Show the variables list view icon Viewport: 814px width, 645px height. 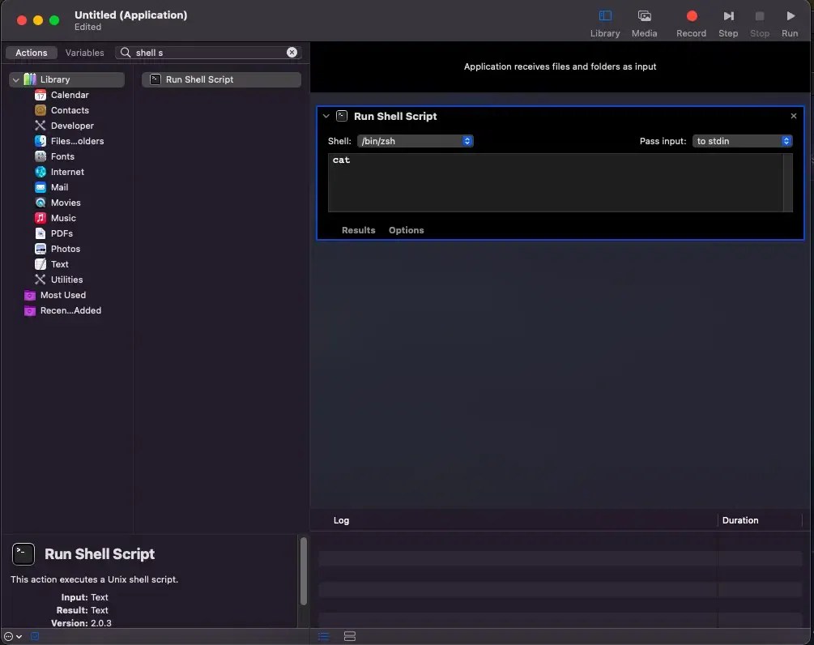click(349, 636)
